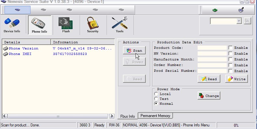
Task: Select the second device slot icon
Action: coord(43,10)
